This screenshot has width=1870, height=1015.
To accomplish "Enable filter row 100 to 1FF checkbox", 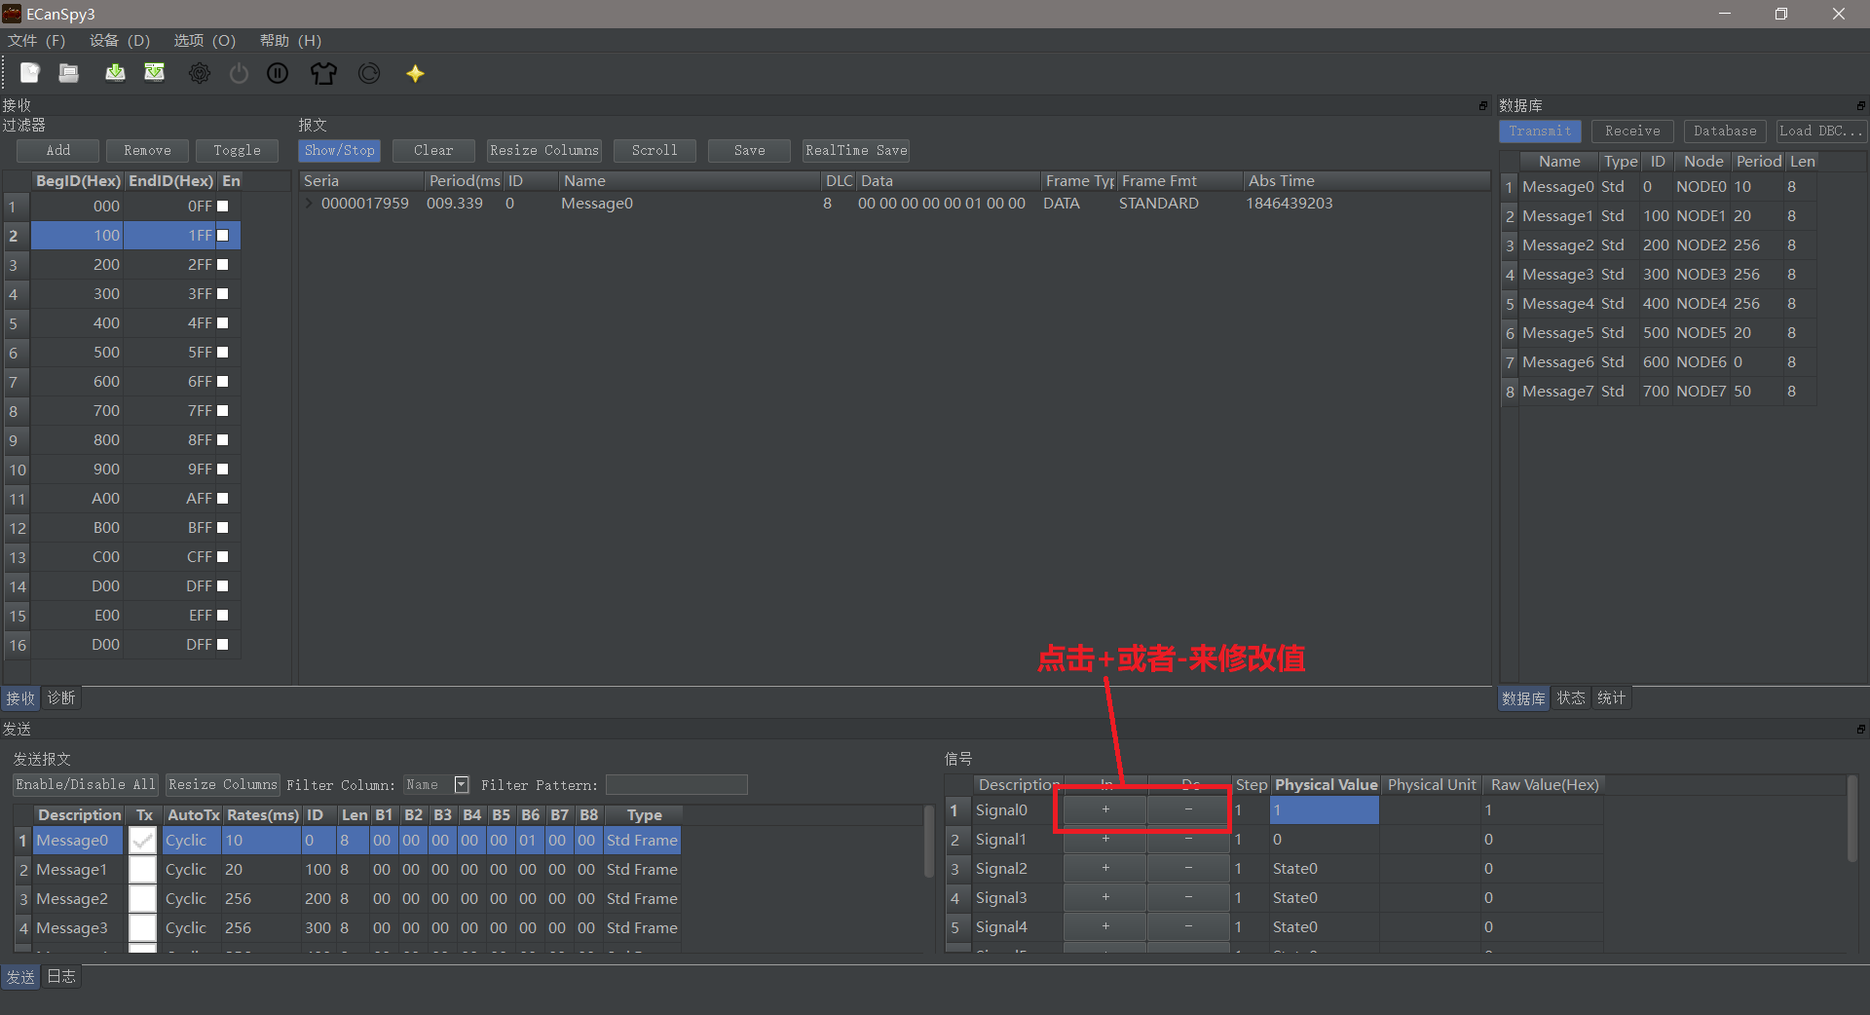I will coord(222,236).
